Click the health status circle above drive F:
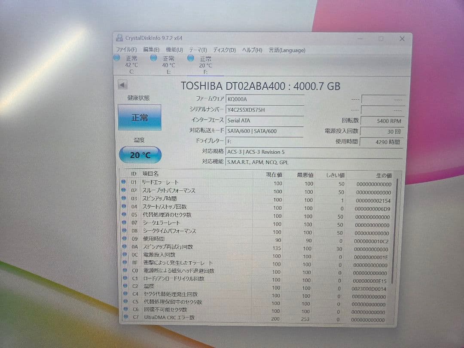Image resolution: width=464 pixels, height=348 pixels. pos(191,58)
